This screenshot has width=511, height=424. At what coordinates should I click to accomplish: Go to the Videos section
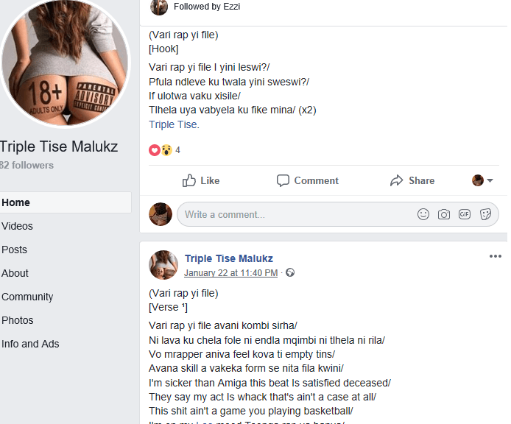pos(18,226)
